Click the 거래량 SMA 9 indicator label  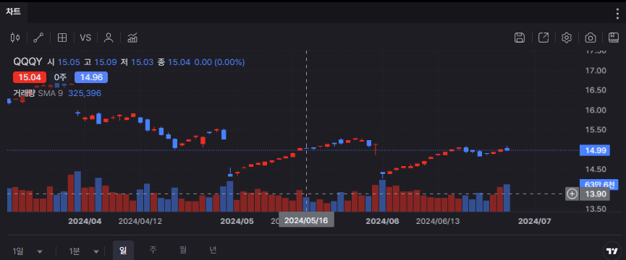(x=38, y=93)
